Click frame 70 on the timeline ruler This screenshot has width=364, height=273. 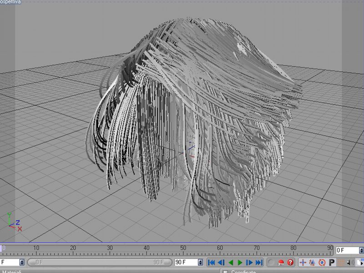(x=257, y=248)
